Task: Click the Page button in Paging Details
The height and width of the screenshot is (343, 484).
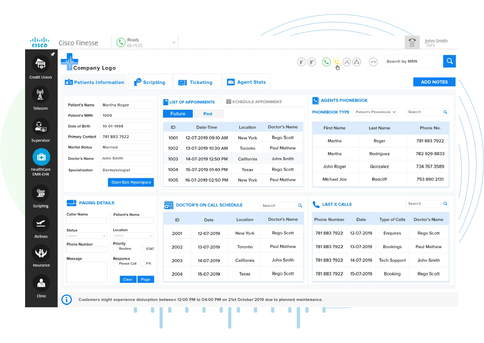Action: click(146, 279)
